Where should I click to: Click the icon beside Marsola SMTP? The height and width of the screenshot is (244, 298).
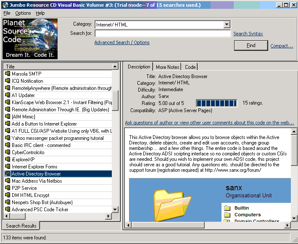click(x=8, y=73)
